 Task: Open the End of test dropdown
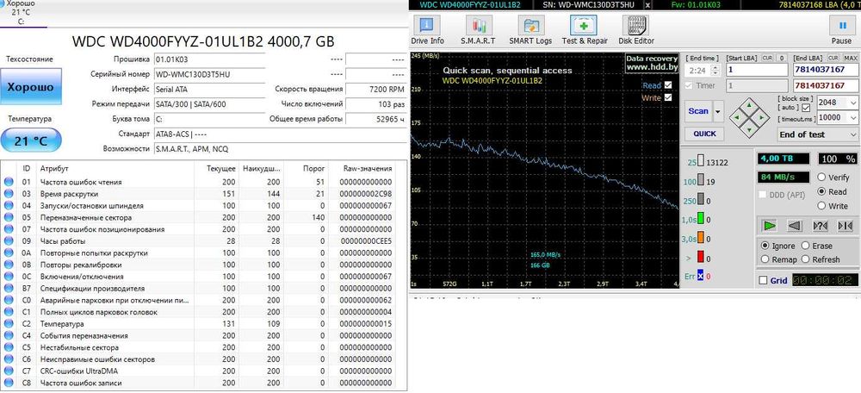pyautogui.click(x=818, y=134)
